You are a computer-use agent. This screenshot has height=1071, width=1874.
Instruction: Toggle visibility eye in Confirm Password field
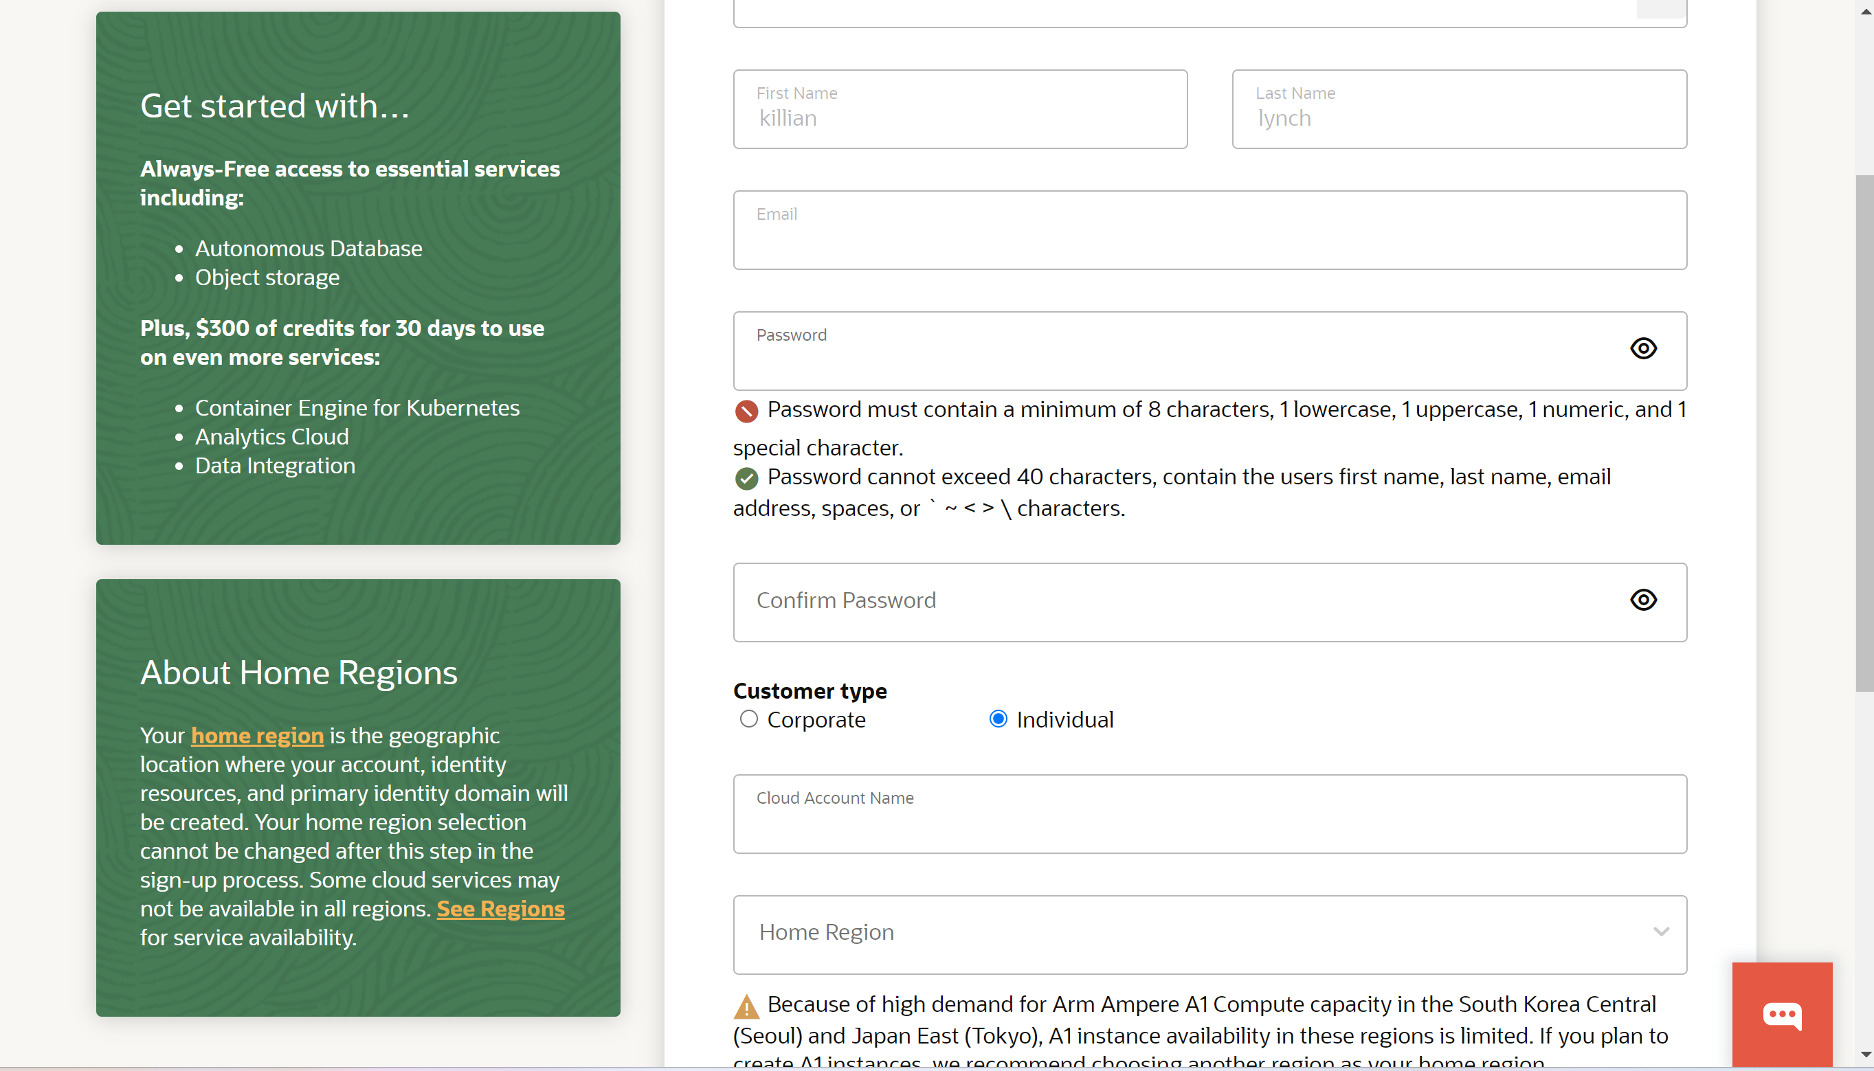tap(1643, 600)
